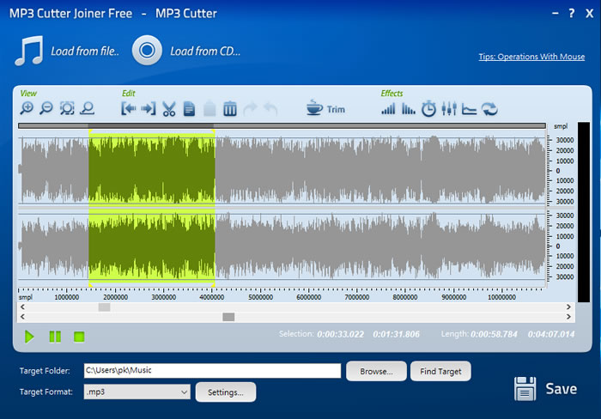Zoom to fit the selection

coord(67,109)
